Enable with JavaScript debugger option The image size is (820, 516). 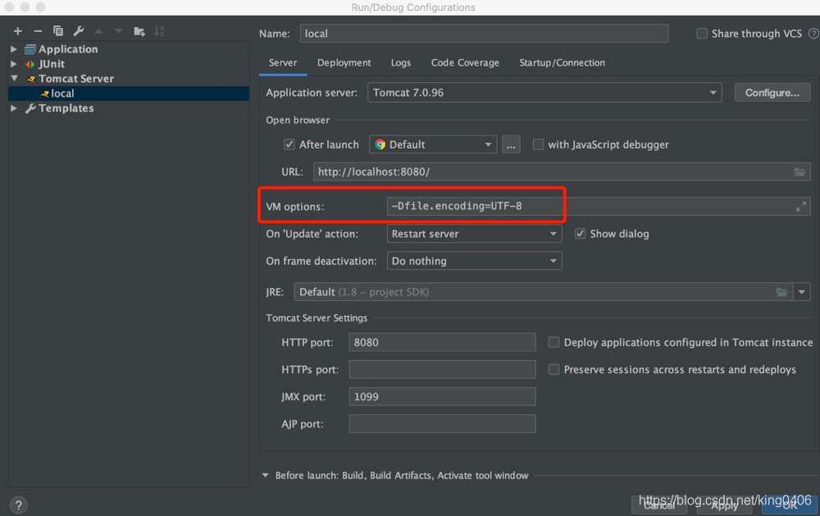pos(538,144)
